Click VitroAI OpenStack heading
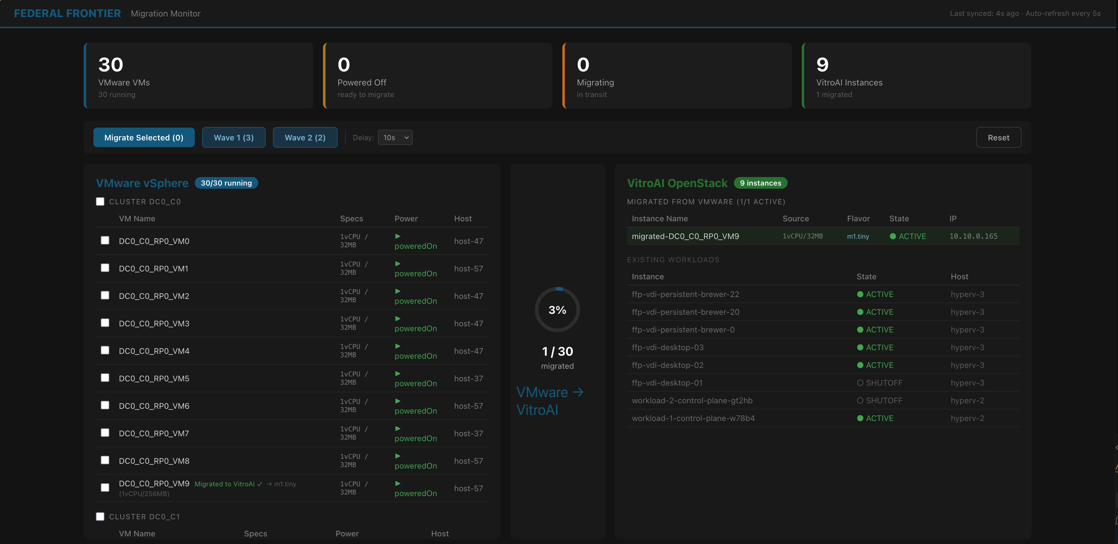The height and width of the screenshot is (544, 1118). pos(677,183)
